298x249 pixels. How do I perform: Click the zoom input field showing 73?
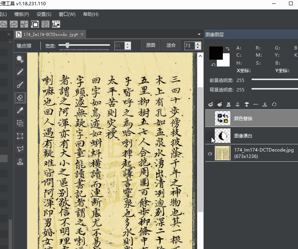[190, 46]
